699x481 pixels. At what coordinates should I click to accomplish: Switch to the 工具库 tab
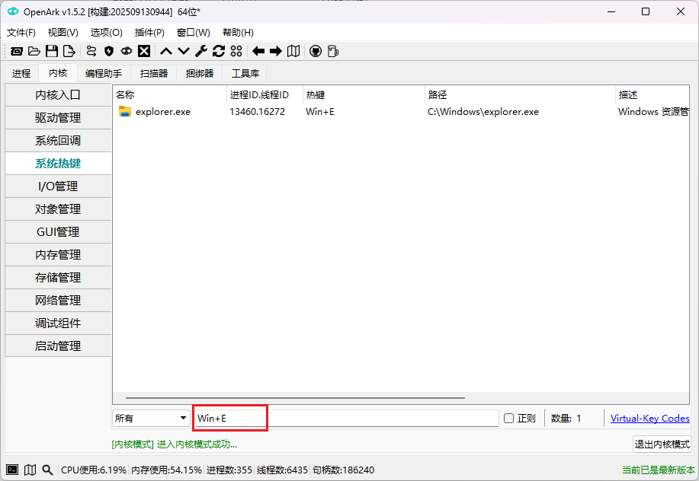(245, 73)
